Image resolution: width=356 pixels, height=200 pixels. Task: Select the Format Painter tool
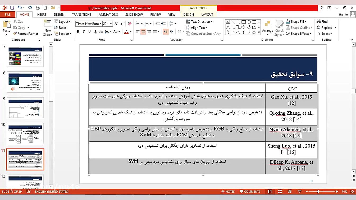tap(26, 34)
